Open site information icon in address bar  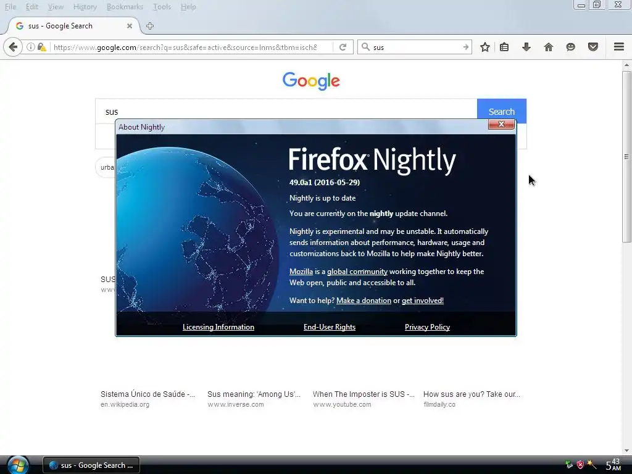tap(31, 47)
